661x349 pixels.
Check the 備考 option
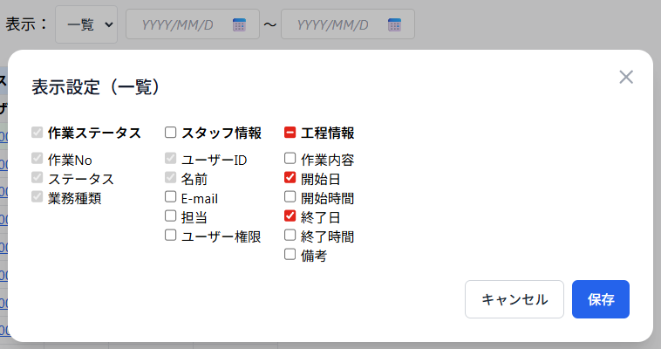coord(290,255)
